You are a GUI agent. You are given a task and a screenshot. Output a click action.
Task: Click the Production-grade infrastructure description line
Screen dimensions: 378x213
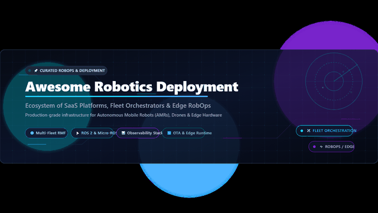click(x=123, y=115)
